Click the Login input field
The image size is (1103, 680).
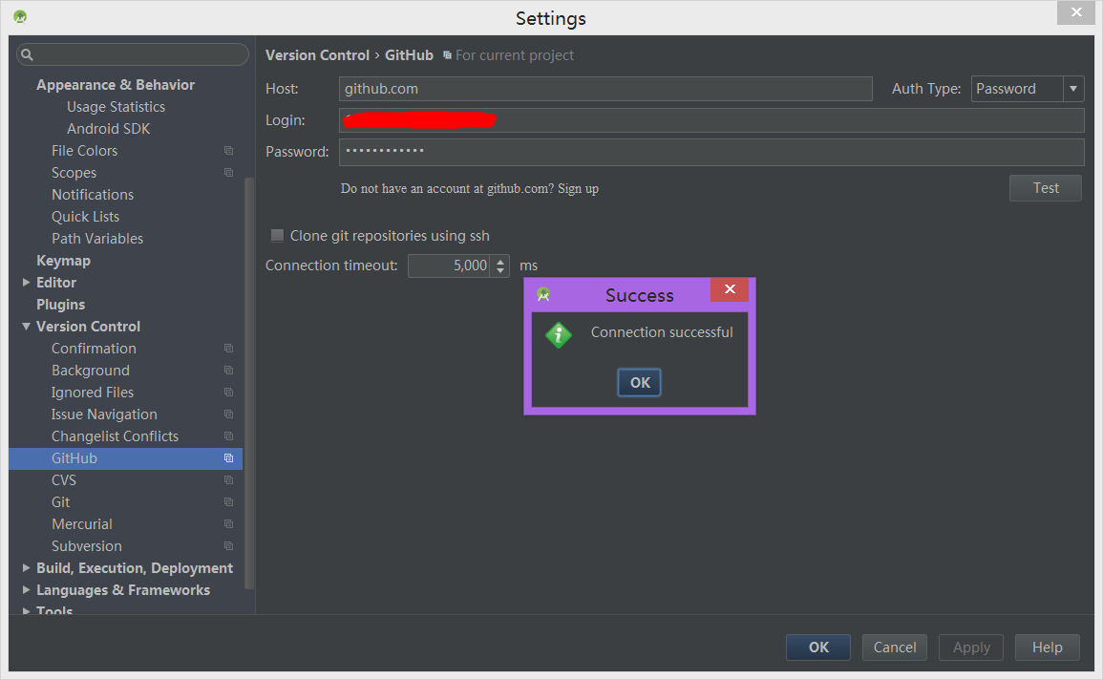(x=711, y=120)
